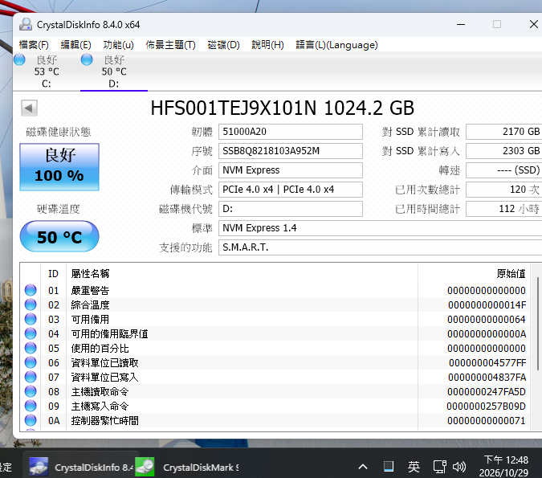
Task: Click the 50 °C temperature button
Action: [x=59, y=236]
